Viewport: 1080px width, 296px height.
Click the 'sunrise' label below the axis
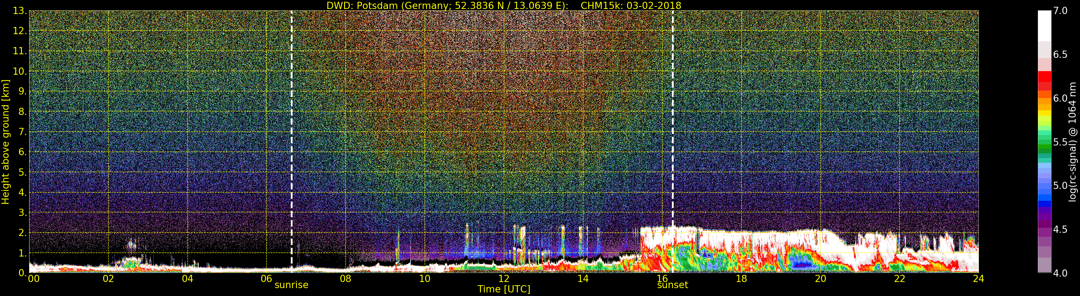(x=292, y=285)
